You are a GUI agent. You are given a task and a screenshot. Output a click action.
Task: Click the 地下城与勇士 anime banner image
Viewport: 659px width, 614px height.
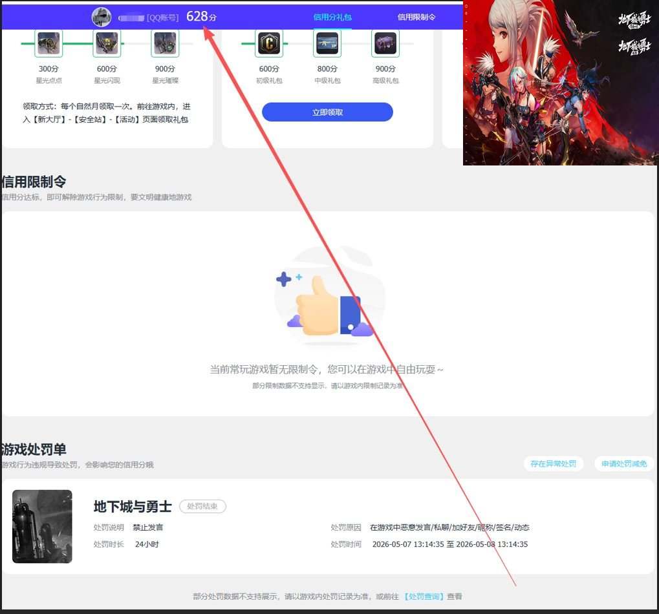coord(560,82)
